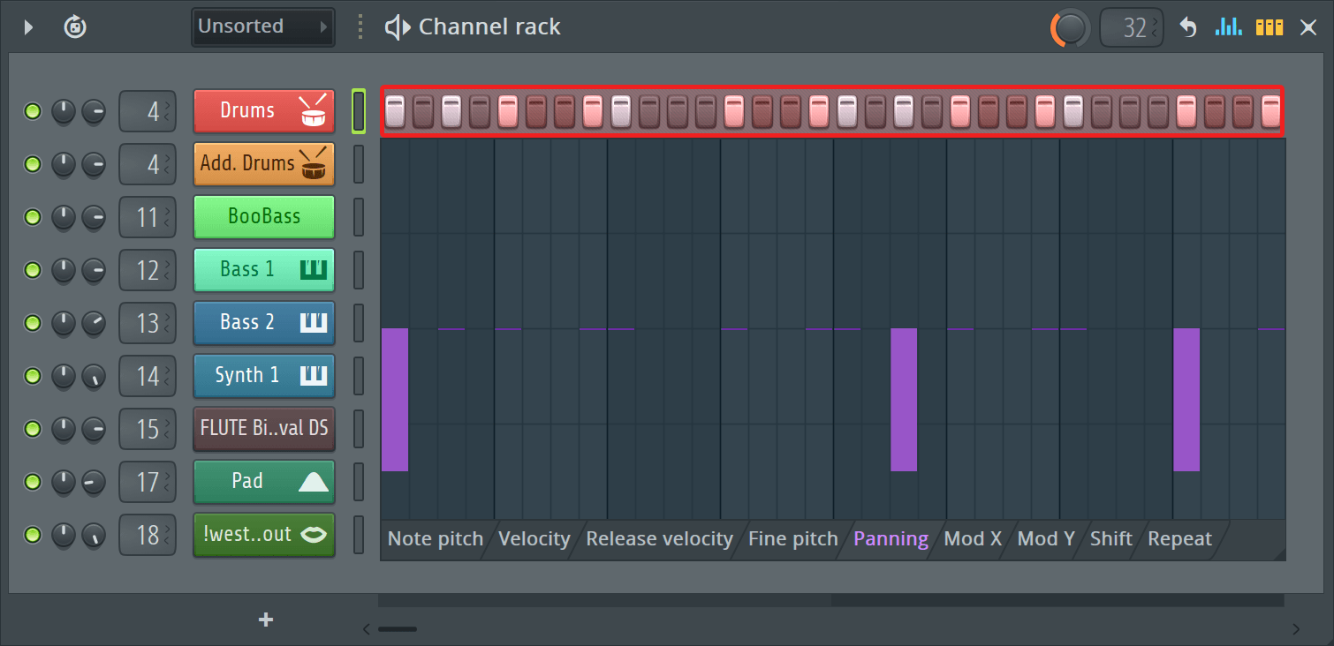Screen dimensions: 1334x646
Task: Click the vertical dots handle beside Unsorted
Action: click(x=360, y=27)
